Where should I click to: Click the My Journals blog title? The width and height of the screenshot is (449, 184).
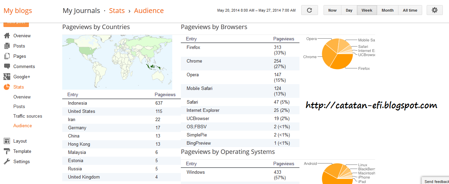pyautogui.click(x=81, y=11)
